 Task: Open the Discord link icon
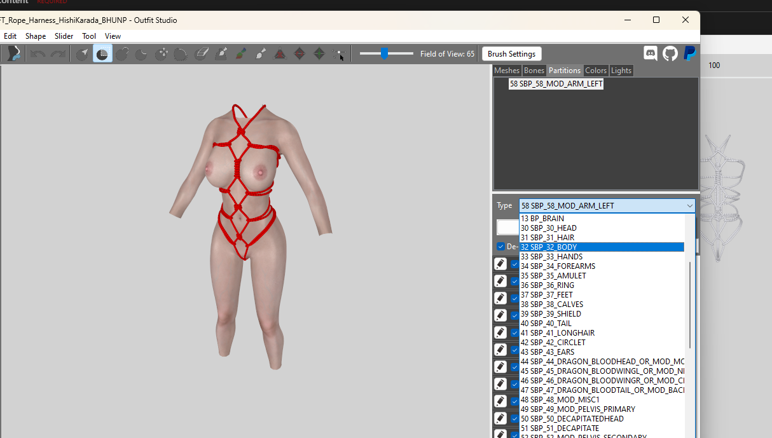tap(651, 53)
